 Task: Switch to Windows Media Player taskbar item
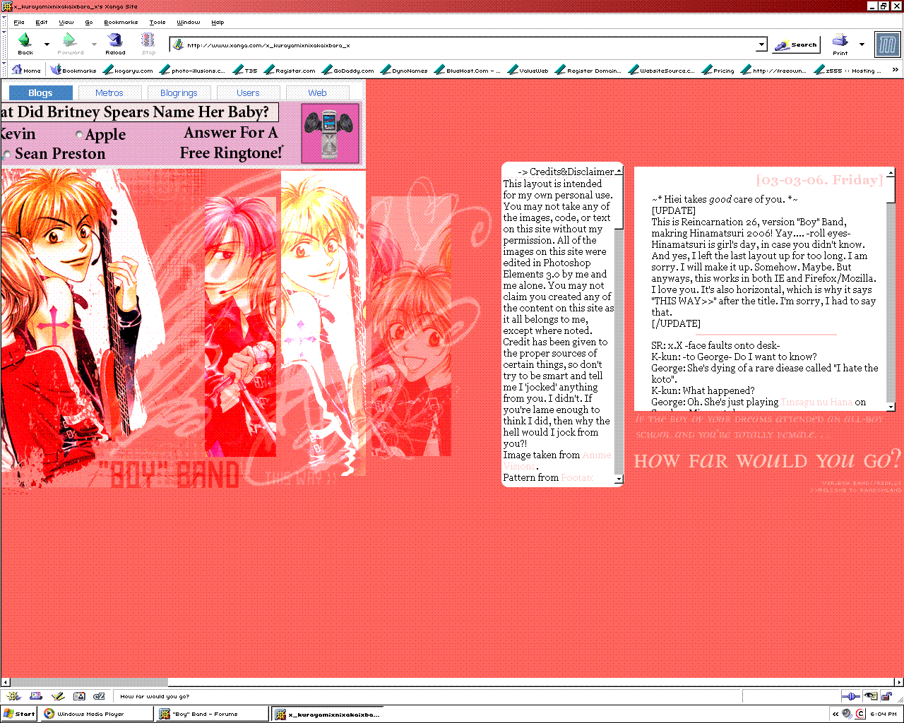click(97, 714)
